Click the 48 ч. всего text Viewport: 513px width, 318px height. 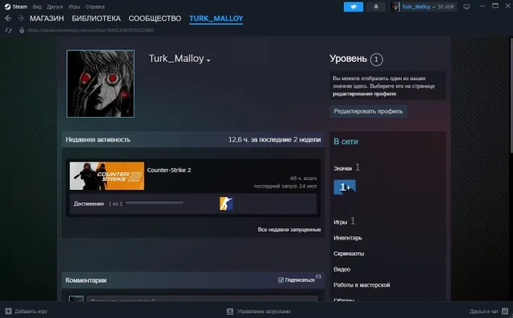pos(303,178)
